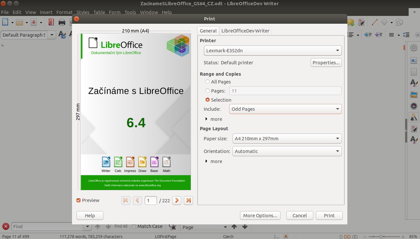Click the Increase Paragraph Spacing icon
Screen dimensions: 420x239
point(406,35)
